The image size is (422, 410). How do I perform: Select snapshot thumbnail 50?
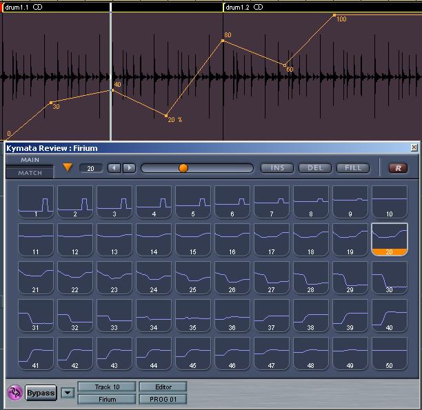(x=390, y=353)
